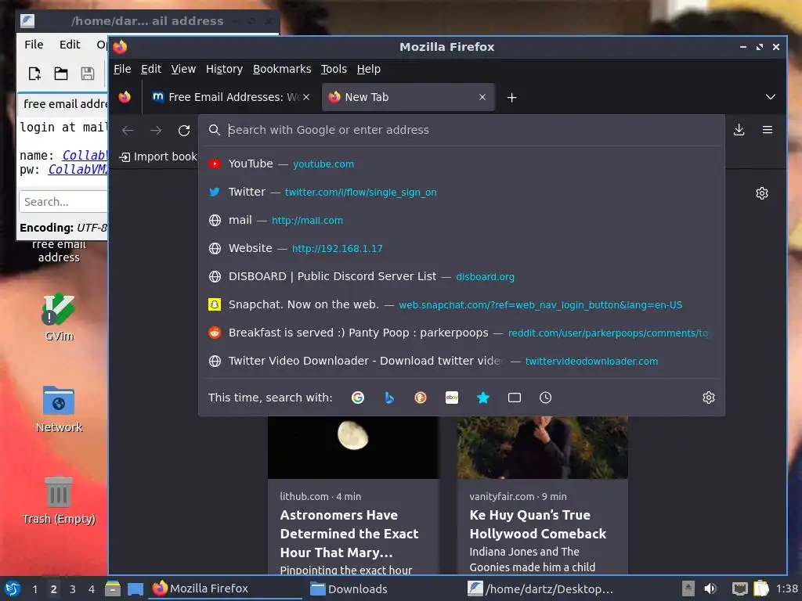802x601 pixels.
Task: Select the Twitter single sign on suggestion
Action: tap(461, 193)
